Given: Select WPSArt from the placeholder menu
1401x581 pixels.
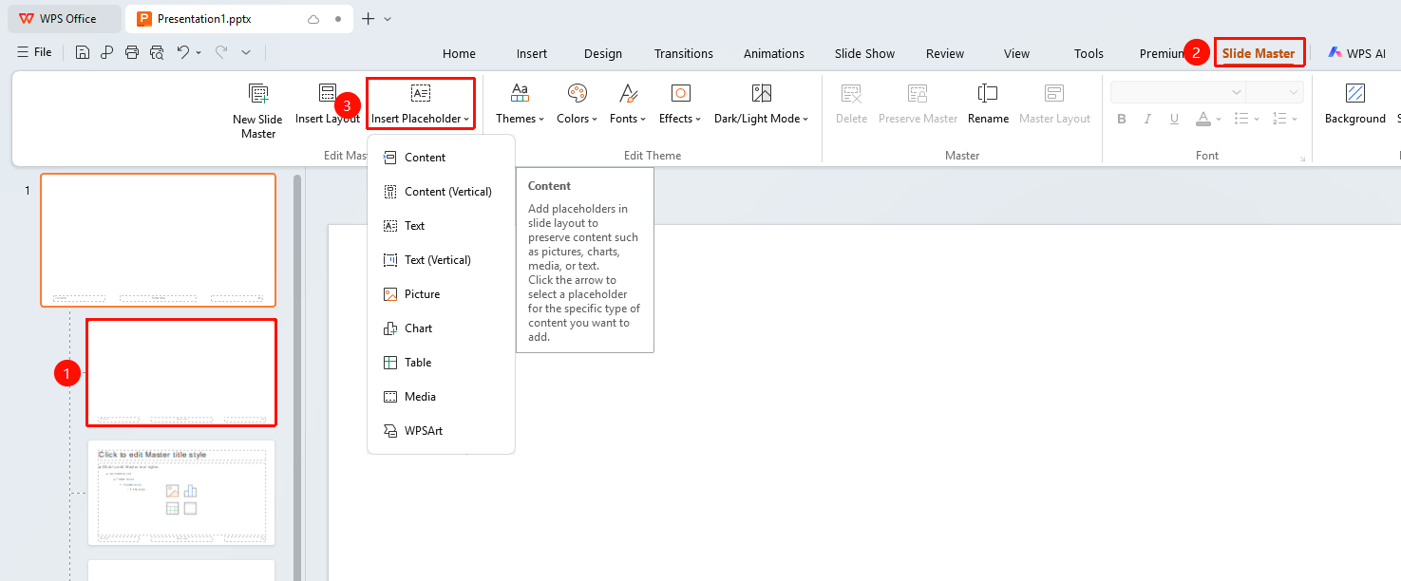Looking at the screenshot, I should (x=441, y=431).
